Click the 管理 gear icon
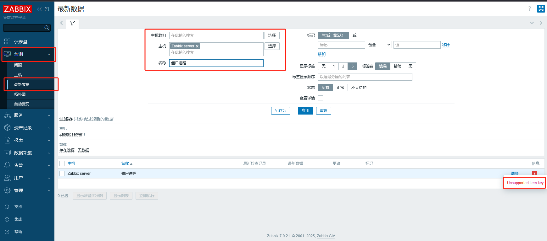The height and width of the screenshot is (241, 547). tap(7, 190)
